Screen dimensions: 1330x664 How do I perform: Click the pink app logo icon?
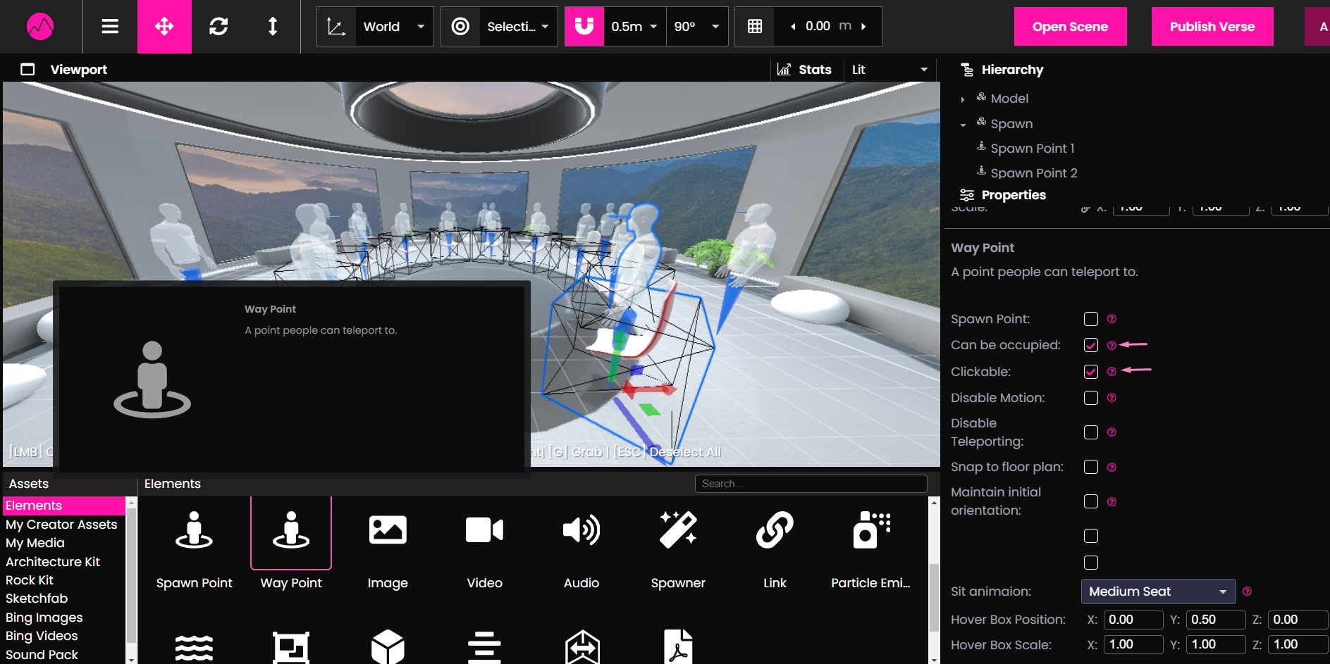(x=40, y=27)
